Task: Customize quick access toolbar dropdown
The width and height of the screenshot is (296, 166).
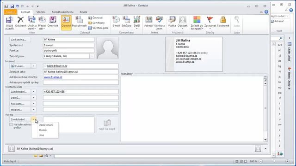Action: pyautogui.click(x=38, y=6)
